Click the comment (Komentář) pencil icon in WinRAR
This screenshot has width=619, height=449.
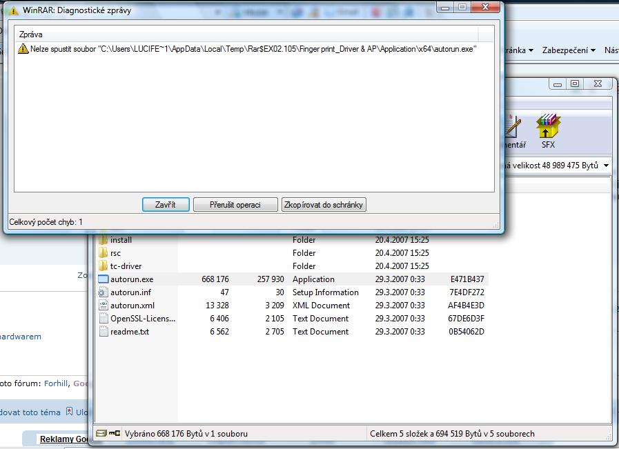pyautogui.click(x=513, y=126)
